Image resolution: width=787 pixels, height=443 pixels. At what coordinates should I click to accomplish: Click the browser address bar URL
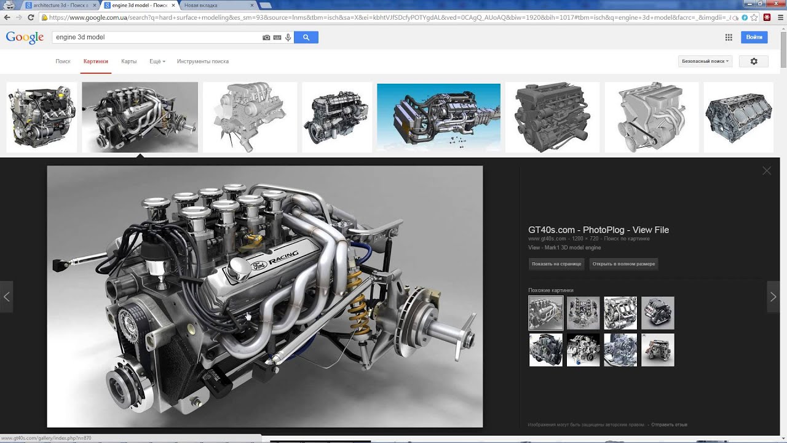click(387, 17)
